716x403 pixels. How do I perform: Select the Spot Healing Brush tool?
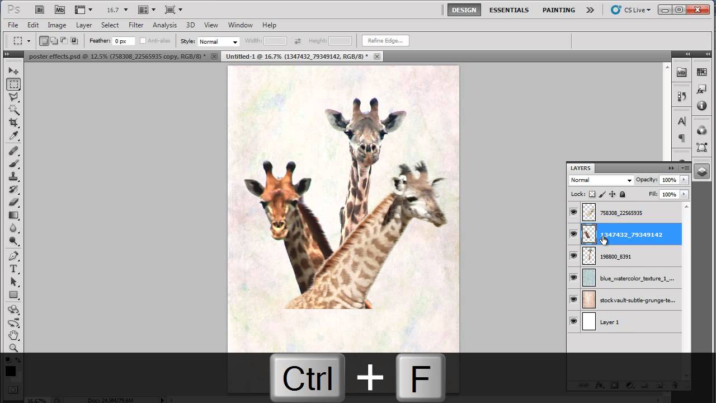[x=14, y=151]
